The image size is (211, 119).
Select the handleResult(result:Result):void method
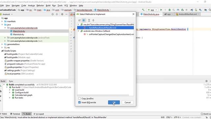105,28
